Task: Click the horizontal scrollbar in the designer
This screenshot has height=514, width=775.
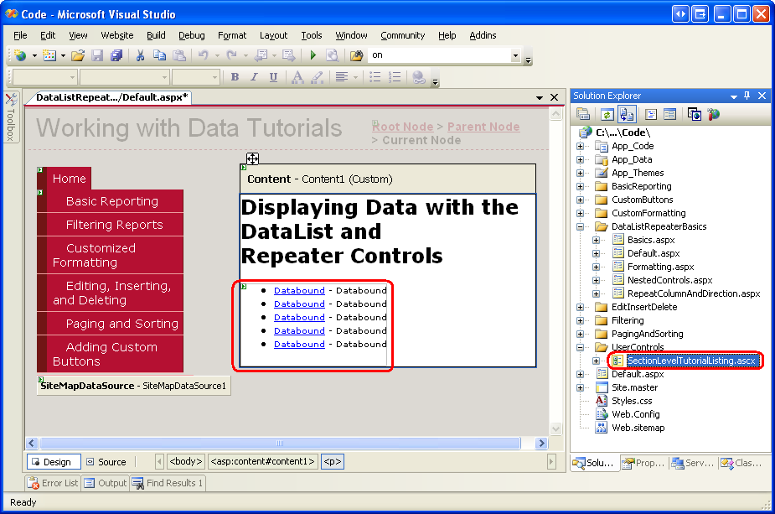Action: (280, 443)
